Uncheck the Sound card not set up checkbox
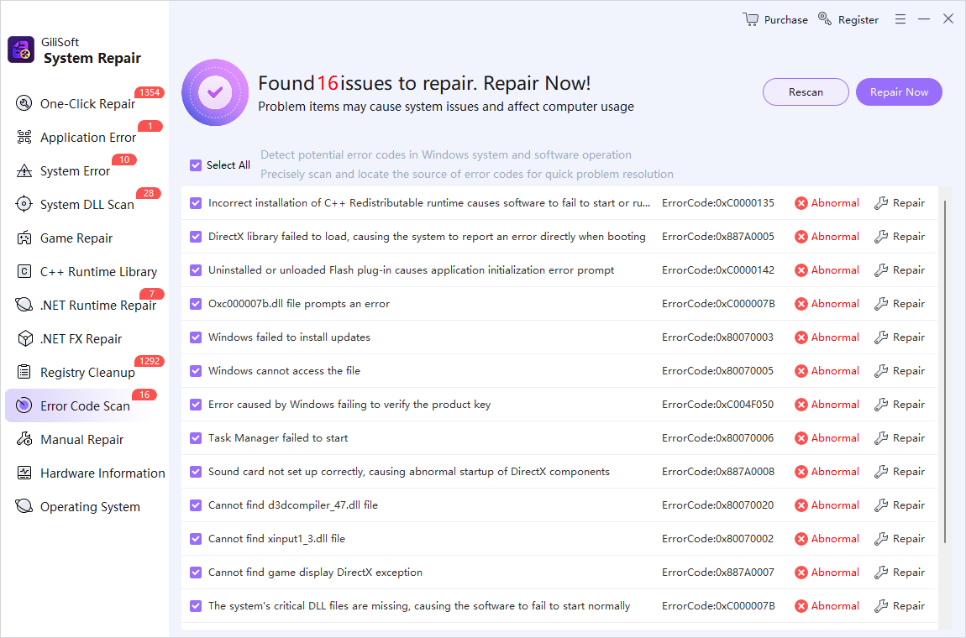Viewport: 966px width, 638px height. coord(196,472)
